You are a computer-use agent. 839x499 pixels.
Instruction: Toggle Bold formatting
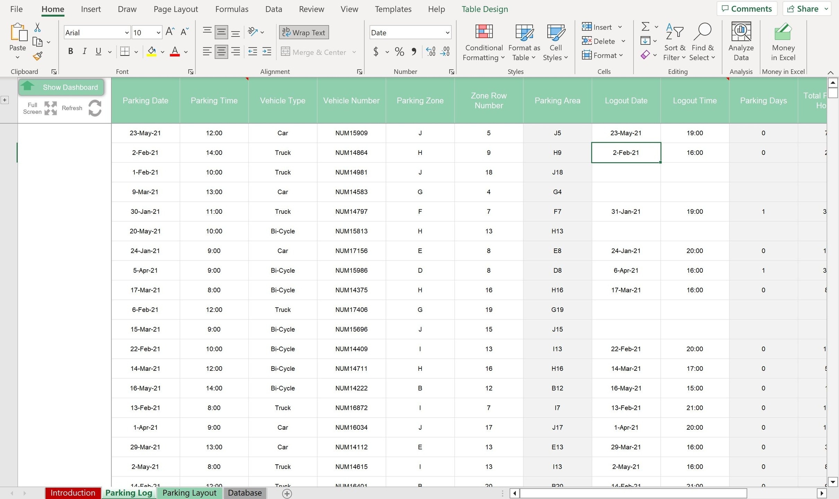coord(70,52)
